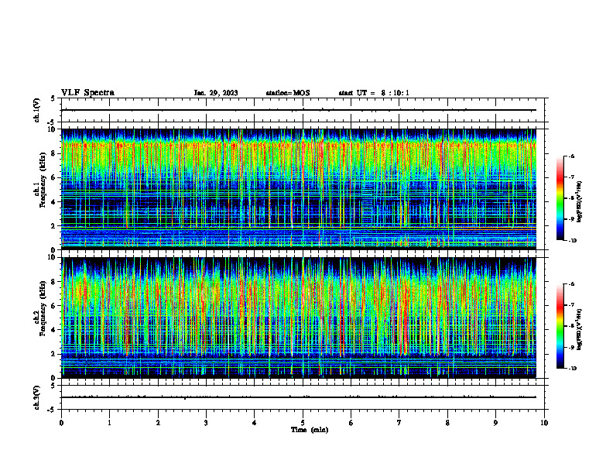Click time axis tick label '9'
613x474 pixels.
495,423
